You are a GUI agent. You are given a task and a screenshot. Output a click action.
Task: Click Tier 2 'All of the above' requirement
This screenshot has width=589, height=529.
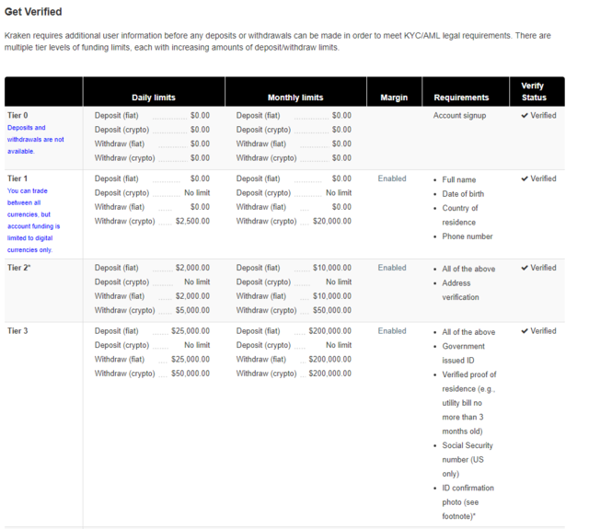pyautogui.click(x=468, y=269)
